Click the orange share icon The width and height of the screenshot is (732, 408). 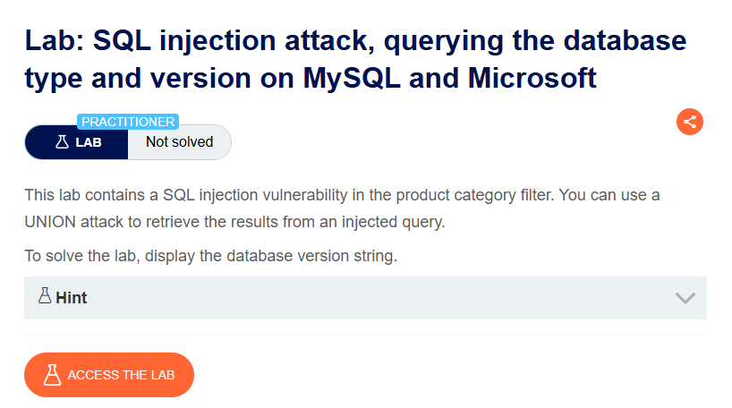coord(690,122)
